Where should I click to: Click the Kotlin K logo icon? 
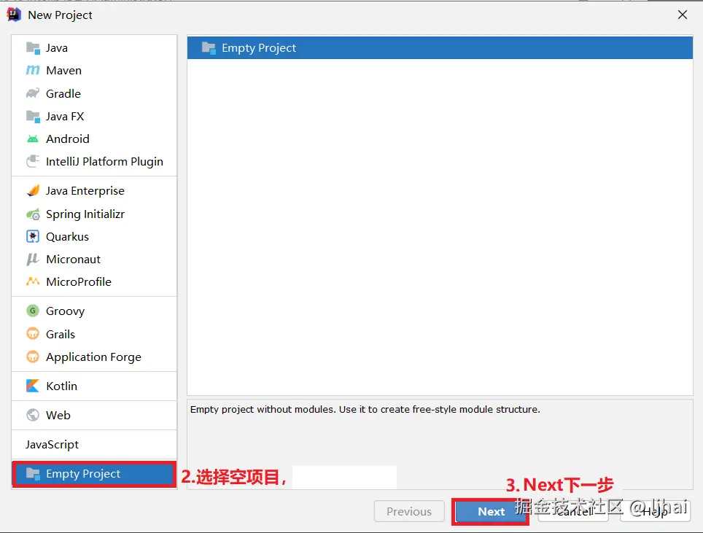pyautogui.click(x=33, y=386)
